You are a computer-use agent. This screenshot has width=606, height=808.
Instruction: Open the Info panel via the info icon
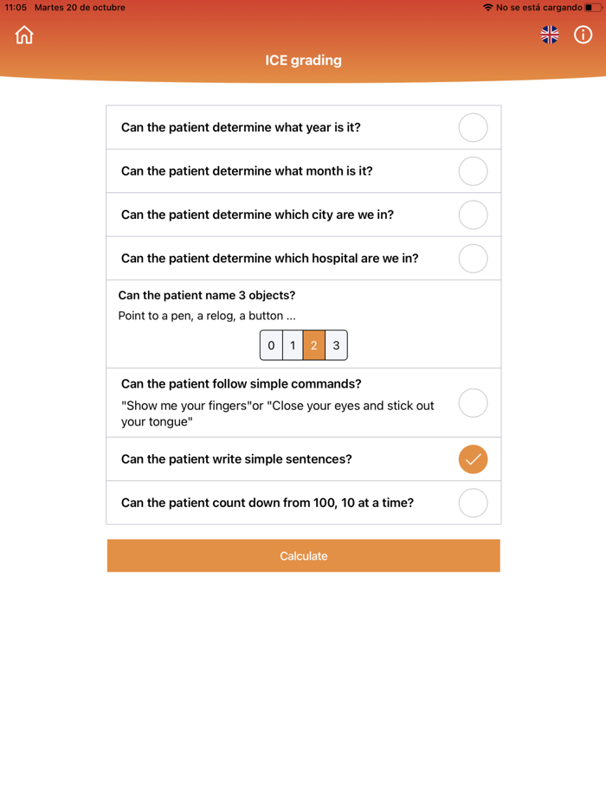(583, 35)
